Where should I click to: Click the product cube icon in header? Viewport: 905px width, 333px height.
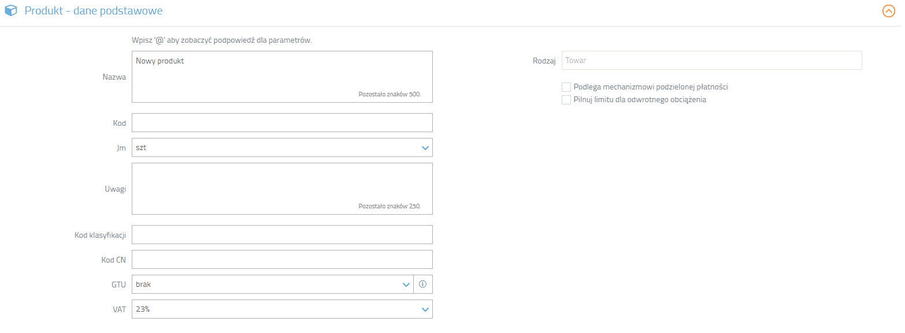10,11
